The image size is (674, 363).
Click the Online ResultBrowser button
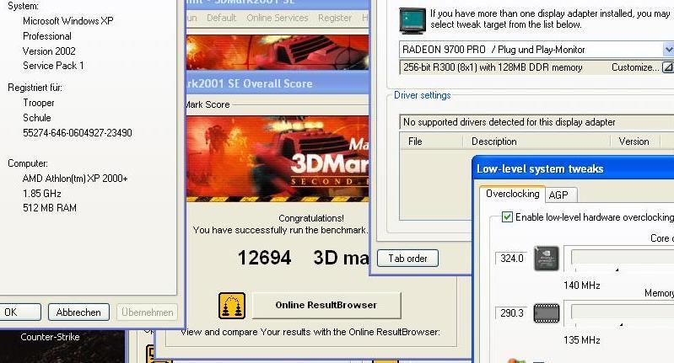(x=326, y=305)
